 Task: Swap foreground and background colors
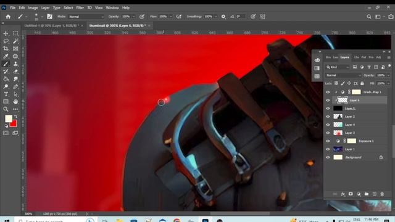pos(15,117)
